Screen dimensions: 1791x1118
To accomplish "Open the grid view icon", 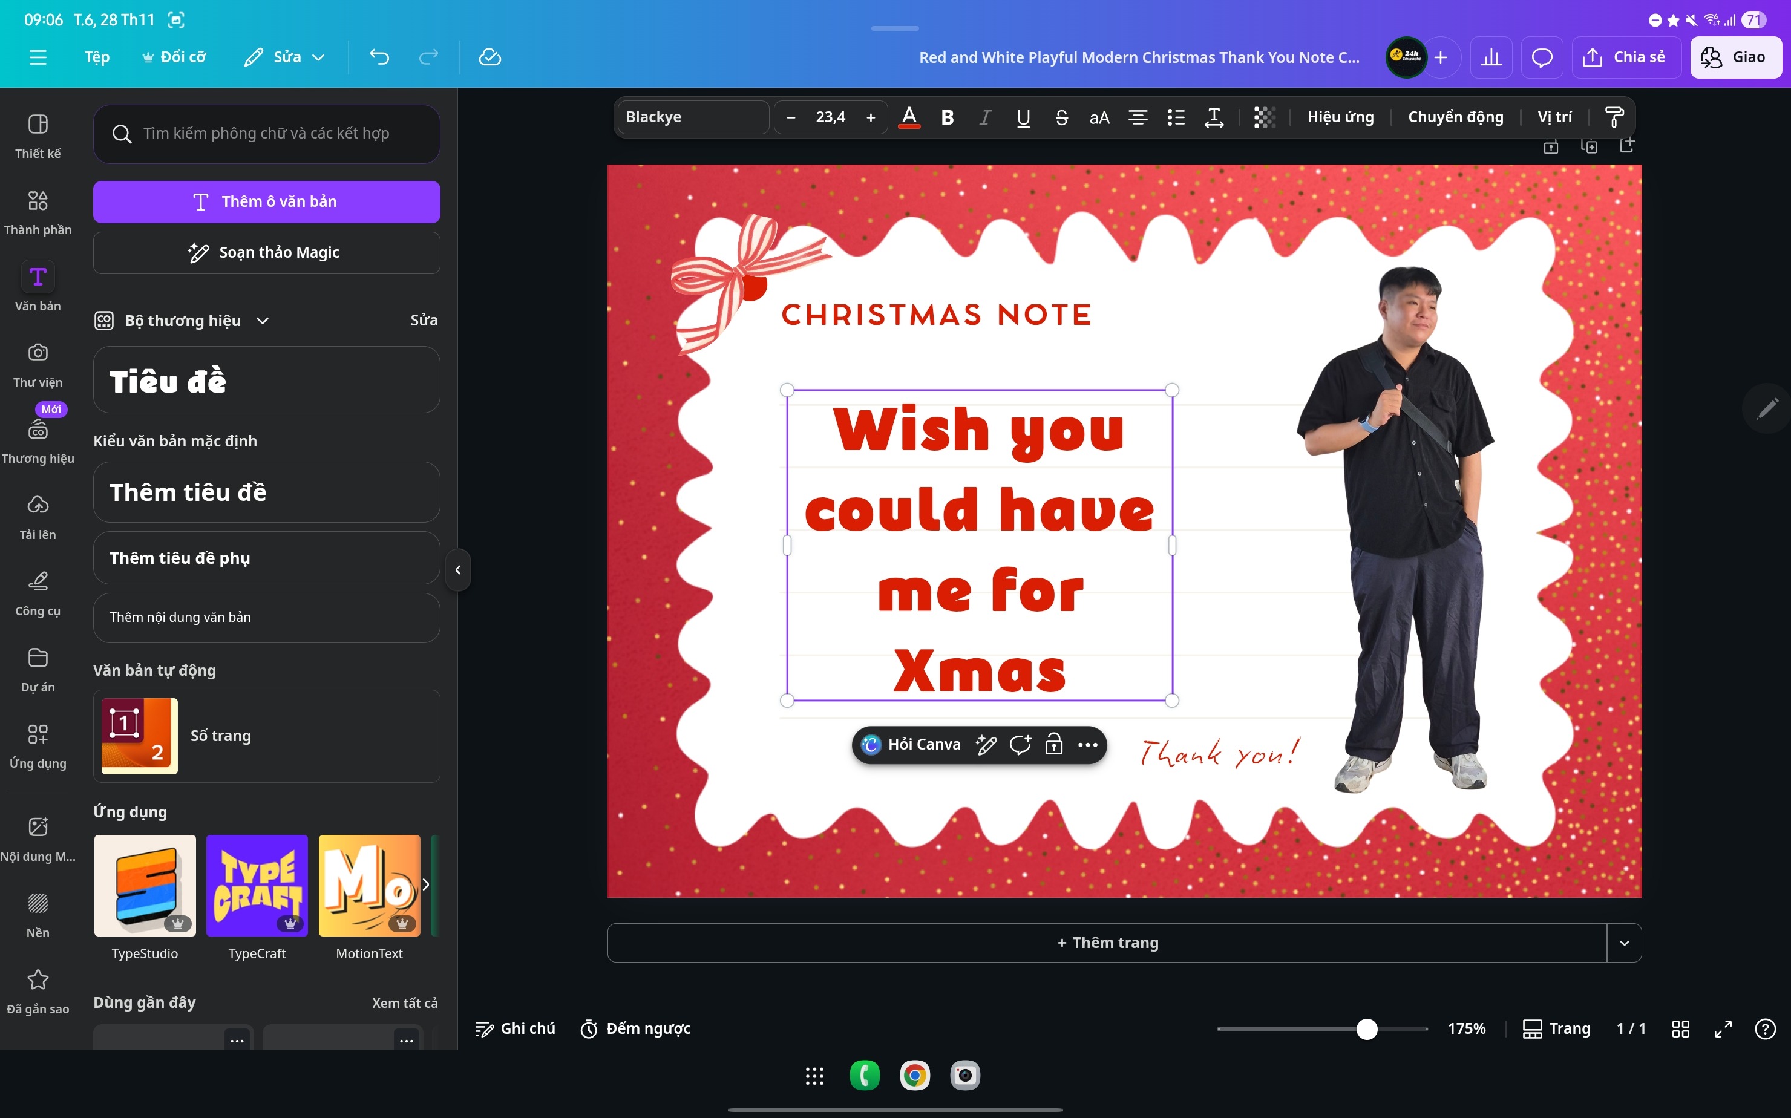I will click(x=1680, y=1028).
